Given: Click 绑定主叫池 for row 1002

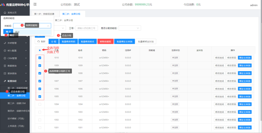Looking at the screenshot, I should pyautogui.click(x=245, y=120).
